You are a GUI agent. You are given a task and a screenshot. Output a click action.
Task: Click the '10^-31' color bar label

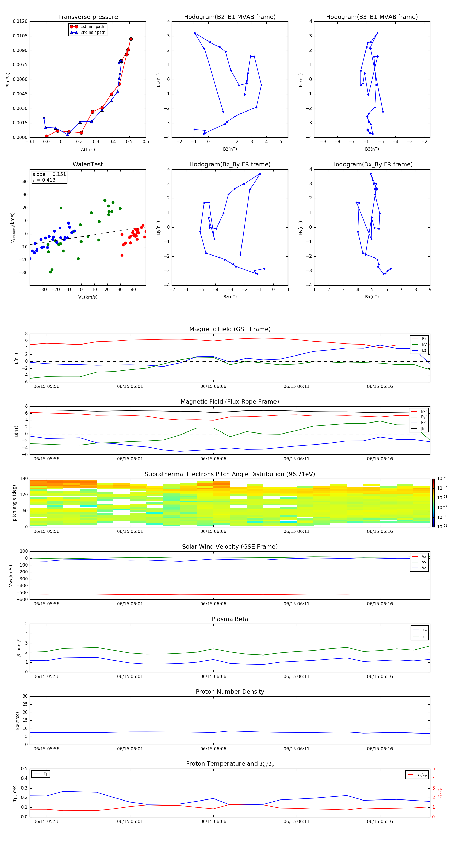coord(442,527)
